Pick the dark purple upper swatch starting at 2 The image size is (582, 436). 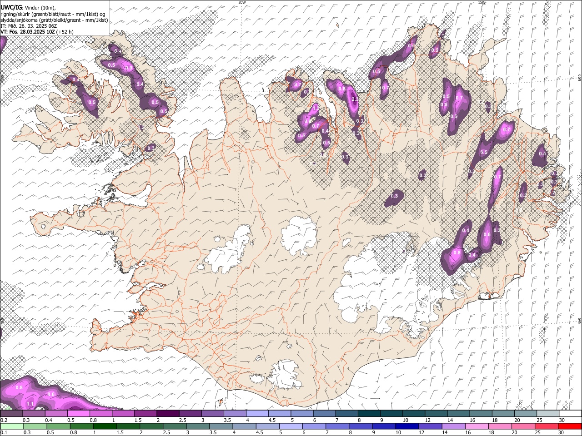pyautogui.click(x=167, y=414)
